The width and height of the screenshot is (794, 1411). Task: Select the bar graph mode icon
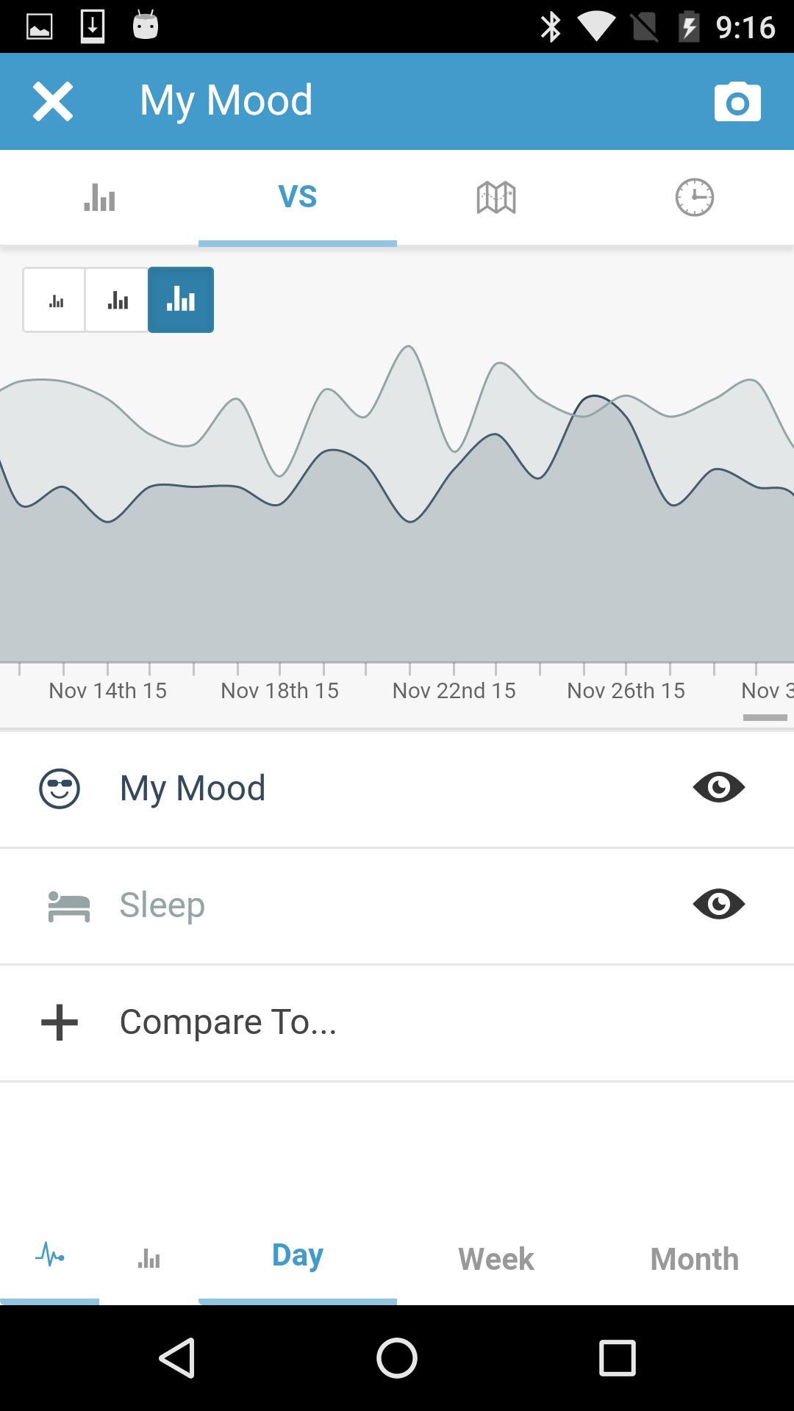[x=149, y=1258]
